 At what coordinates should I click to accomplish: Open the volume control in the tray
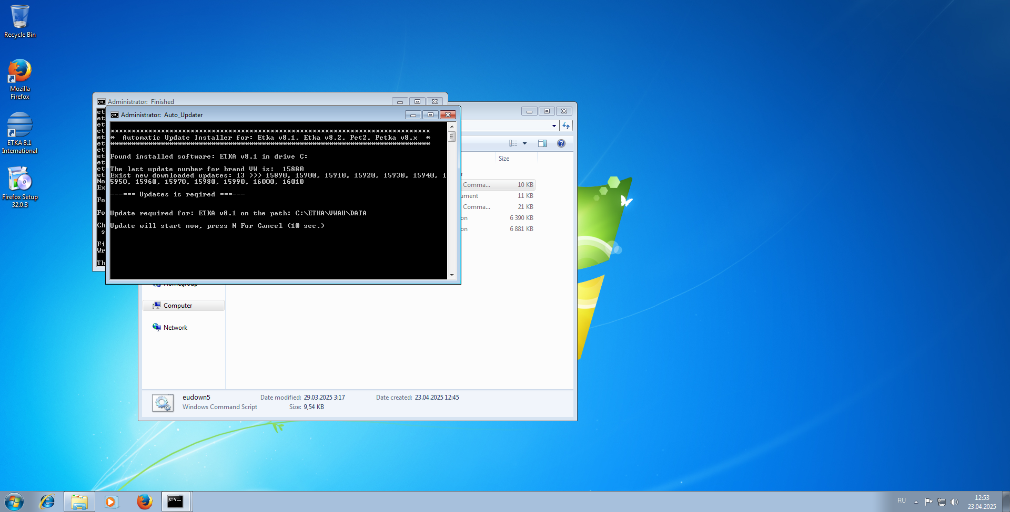(954, 502)
